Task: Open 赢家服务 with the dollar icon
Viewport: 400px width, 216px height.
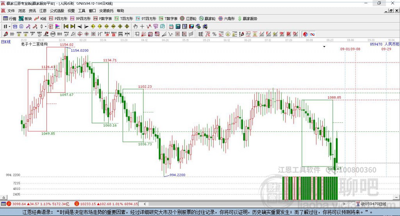Action: pos(247,19)
